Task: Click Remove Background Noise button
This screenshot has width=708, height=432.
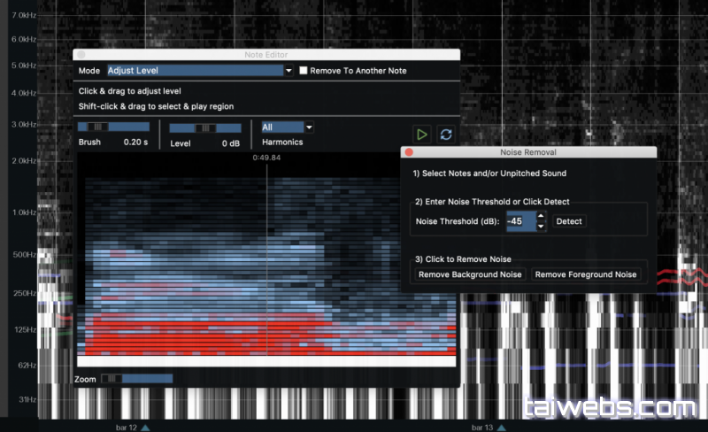Action: click(x=471, y=274)
